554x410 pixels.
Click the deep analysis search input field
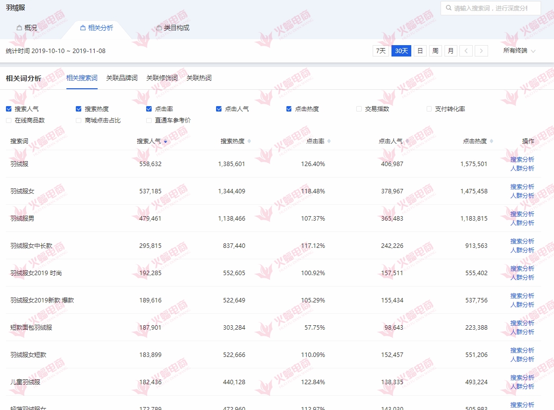point(491,8)
